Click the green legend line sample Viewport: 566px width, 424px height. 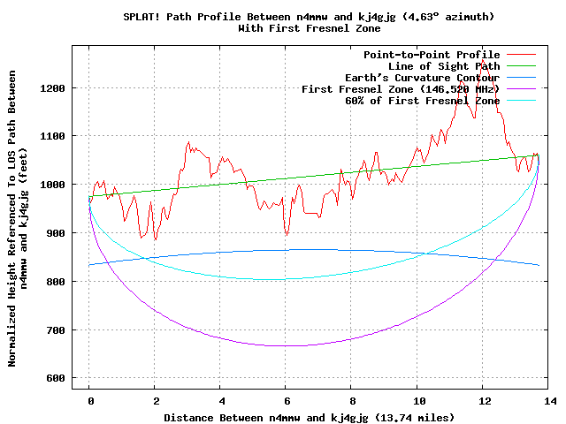(521, 66)
